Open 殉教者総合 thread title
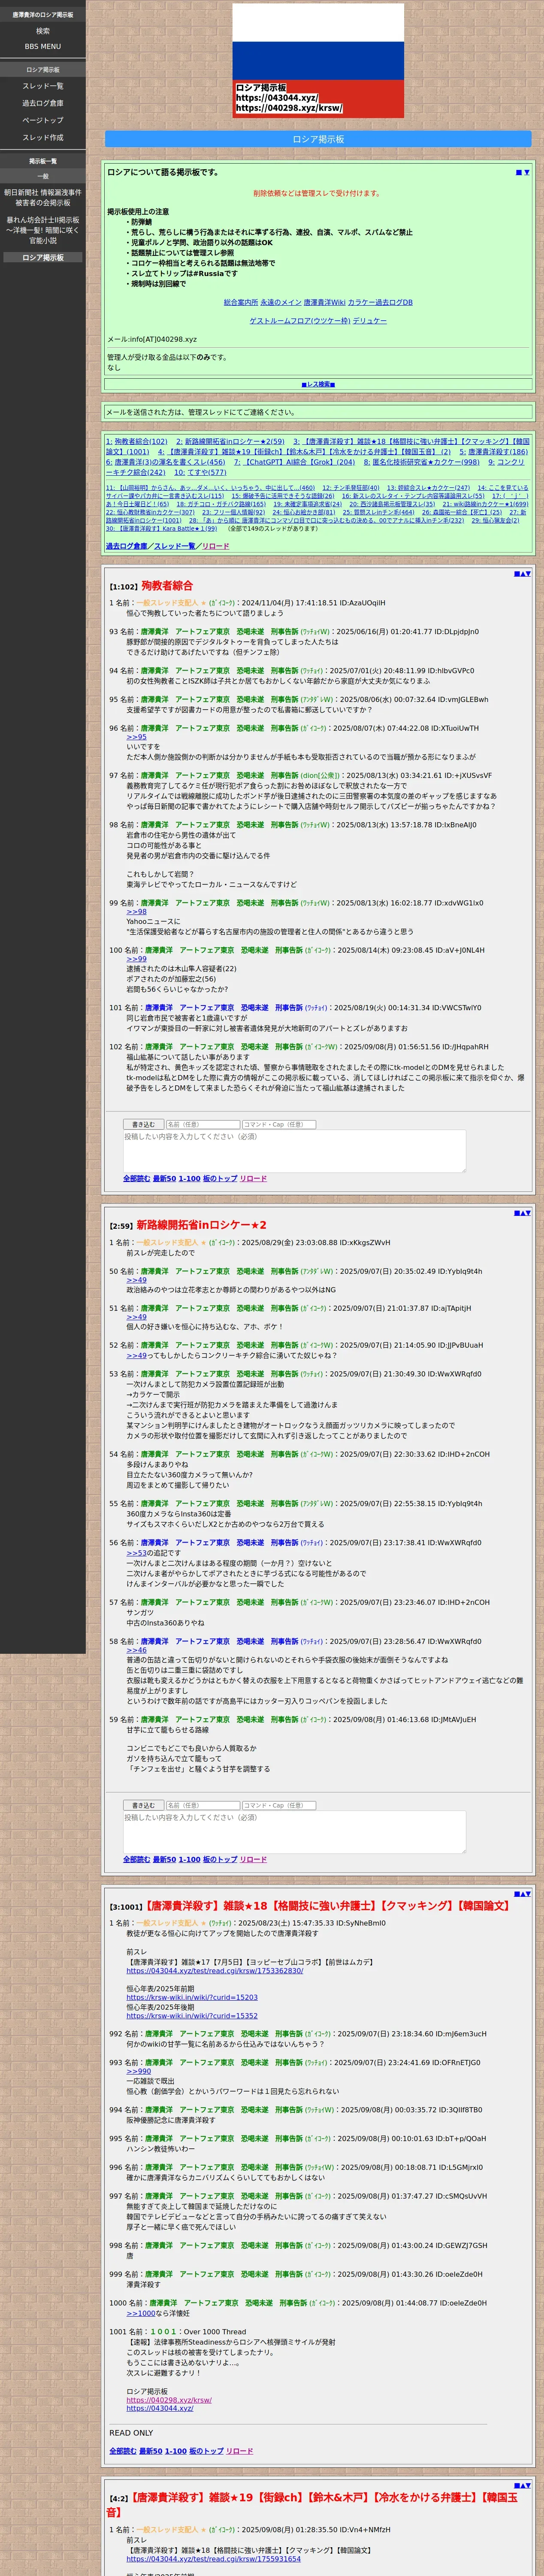Screen dimensions: 544x2576 point(167,586)
